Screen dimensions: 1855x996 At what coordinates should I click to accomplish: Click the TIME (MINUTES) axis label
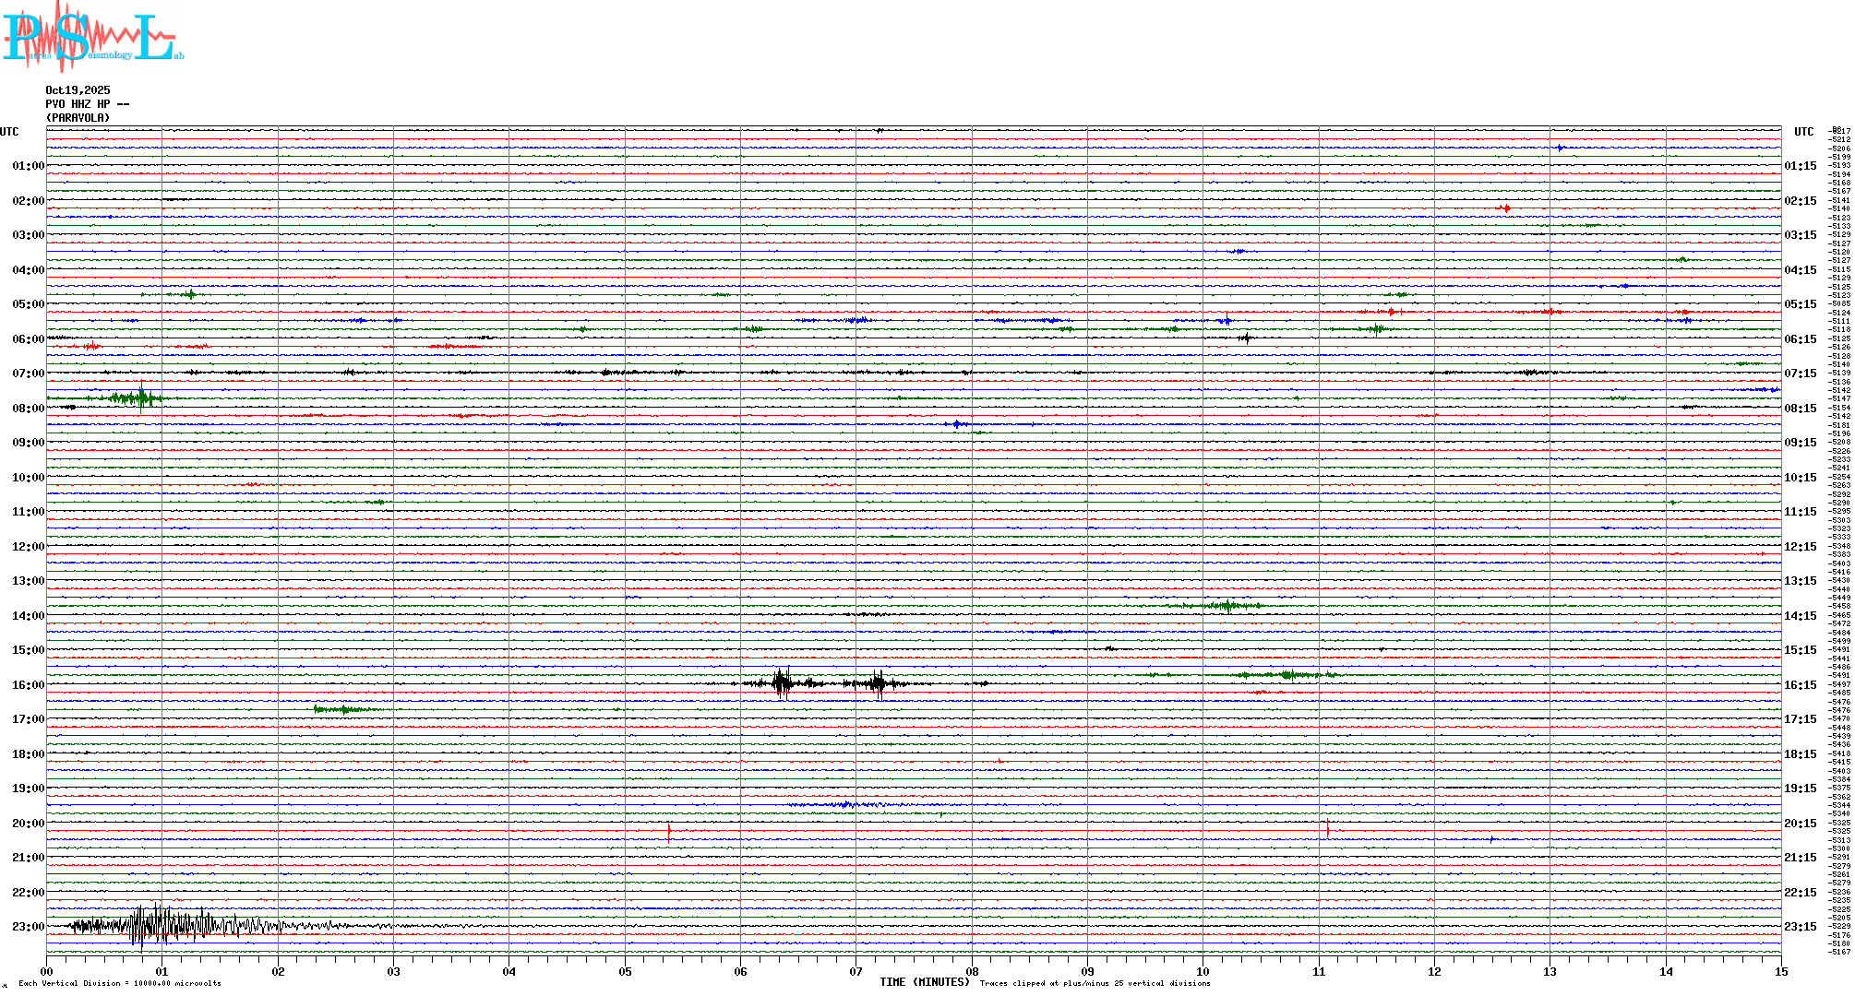(925, 982)
